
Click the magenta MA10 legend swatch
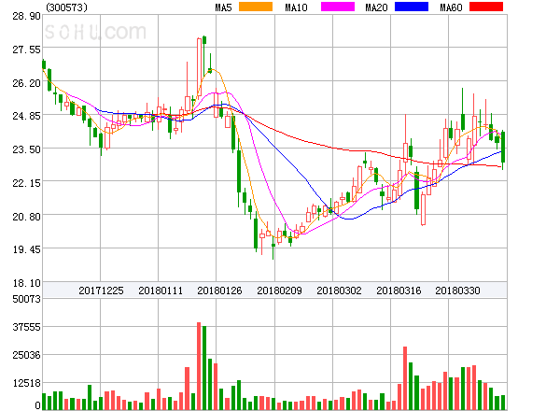(338, 7)
